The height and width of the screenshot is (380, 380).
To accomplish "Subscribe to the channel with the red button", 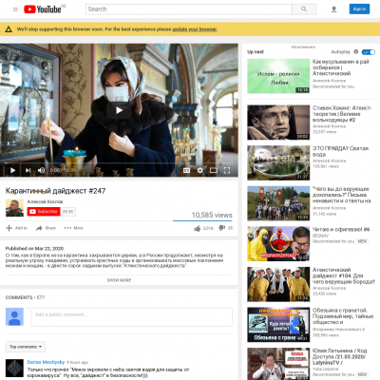I will pyautogui.click(x=44, y=211).
